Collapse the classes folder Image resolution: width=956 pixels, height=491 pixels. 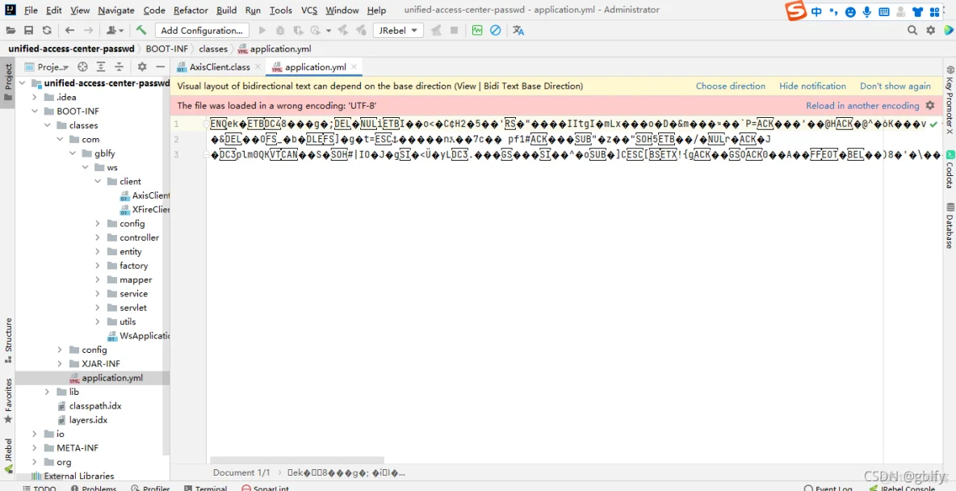click(47, 125)
